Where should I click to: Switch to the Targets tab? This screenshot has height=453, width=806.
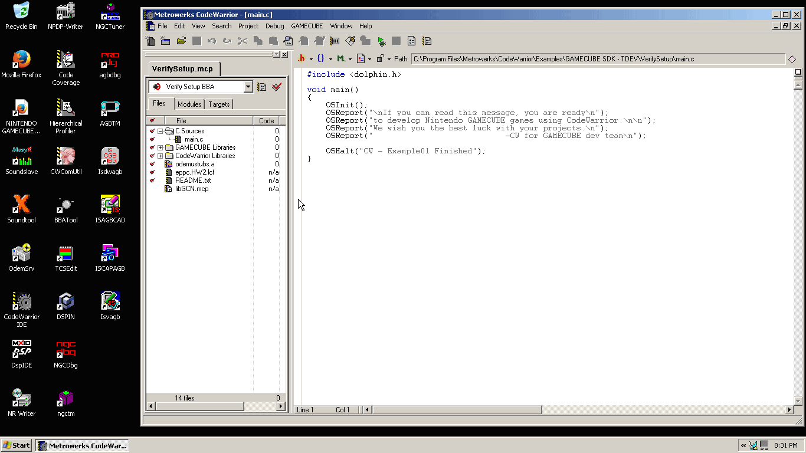[219, 104]
